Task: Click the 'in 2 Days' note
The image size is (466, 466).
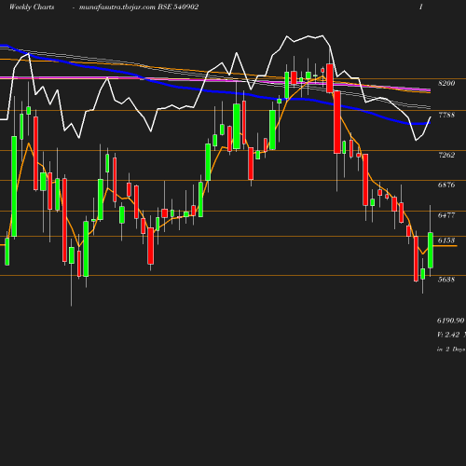Action: [x=451, y=349]
